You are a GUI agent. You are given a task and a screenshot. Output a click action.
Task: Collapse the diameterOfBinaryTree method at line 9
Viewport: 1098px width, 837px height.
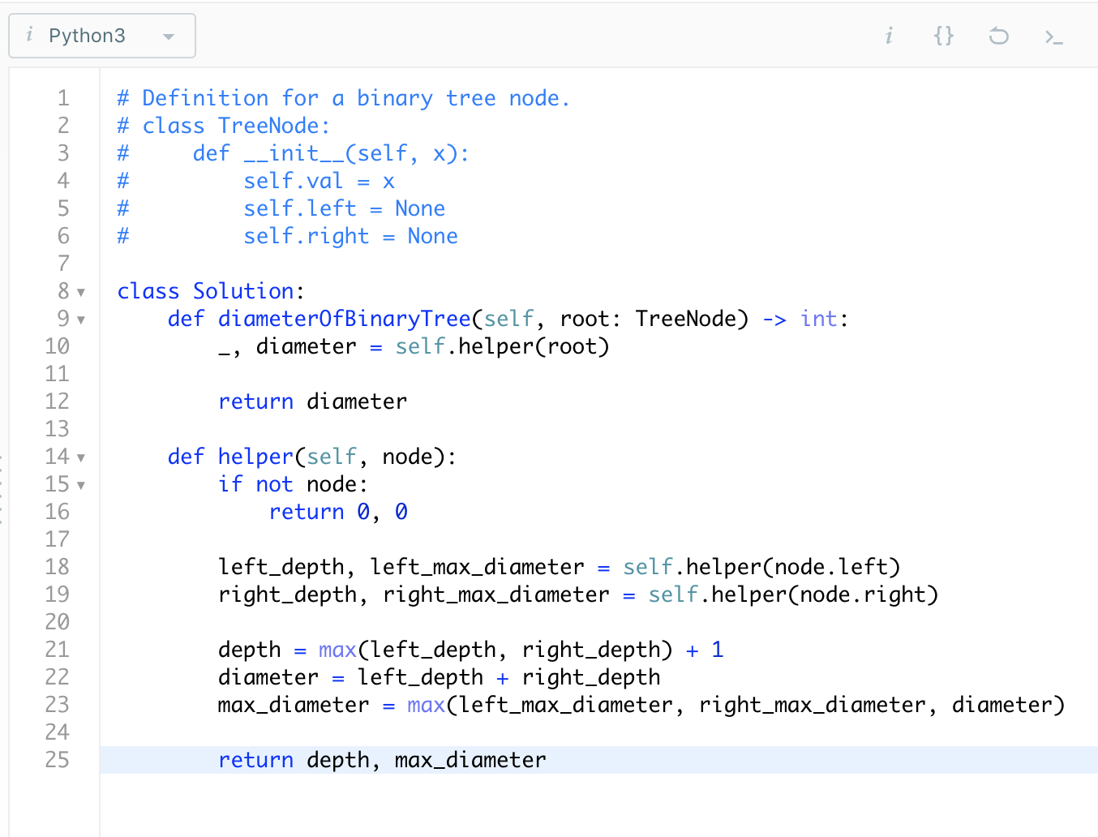point(81,319)
